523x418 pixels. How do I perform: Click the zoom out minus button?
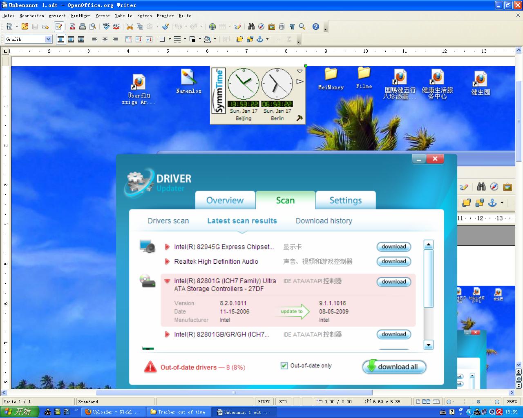click(449, 402)
